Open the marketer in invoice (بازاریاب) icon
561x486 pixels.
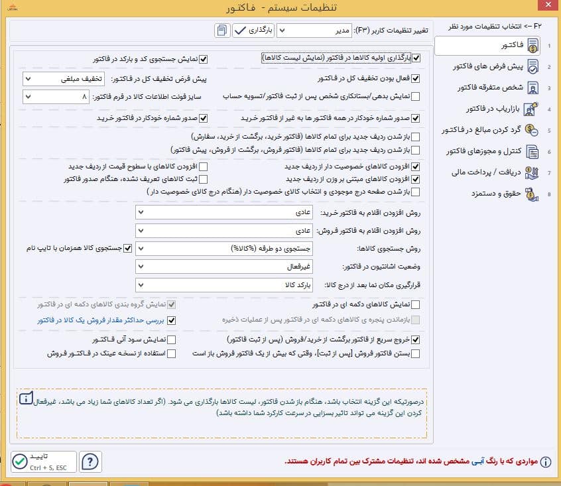point(531,109)
